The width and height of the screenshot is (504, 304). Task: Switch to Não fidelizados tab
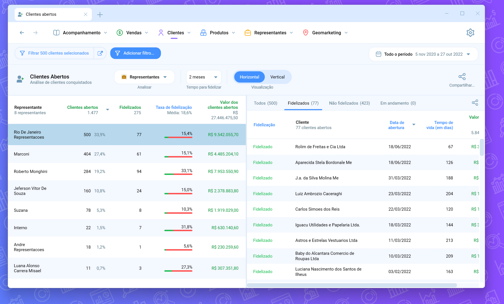pyautogui.click(x=349, y=103)
